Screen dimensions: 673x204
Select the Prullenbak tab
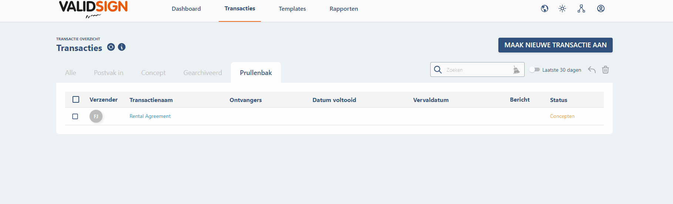pyautogui.click(x=256, y=73)
